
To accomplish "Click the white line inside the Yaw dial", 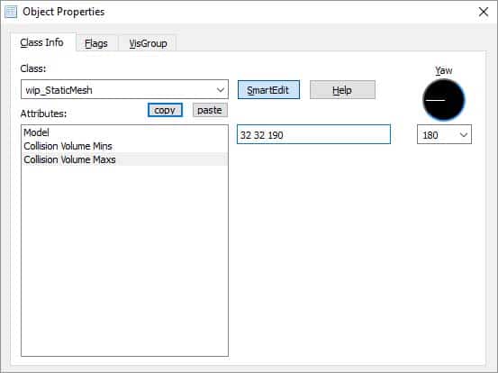I will 435,100.
